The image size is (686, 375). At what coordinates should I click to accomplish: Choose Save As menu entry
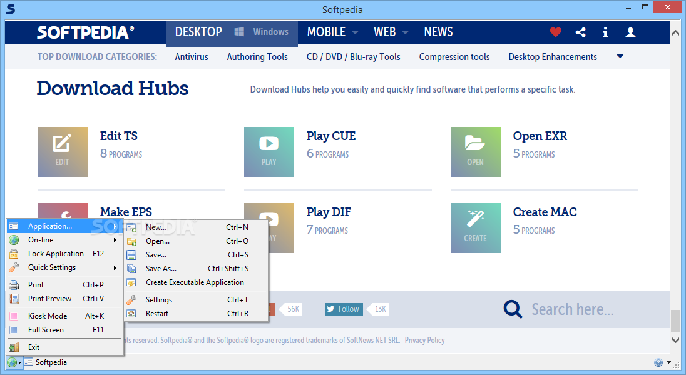point(196,269)
